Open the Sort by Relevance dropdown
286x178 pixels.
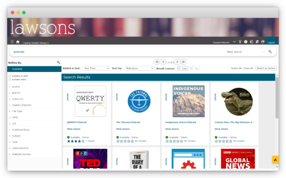pos(139,68)
